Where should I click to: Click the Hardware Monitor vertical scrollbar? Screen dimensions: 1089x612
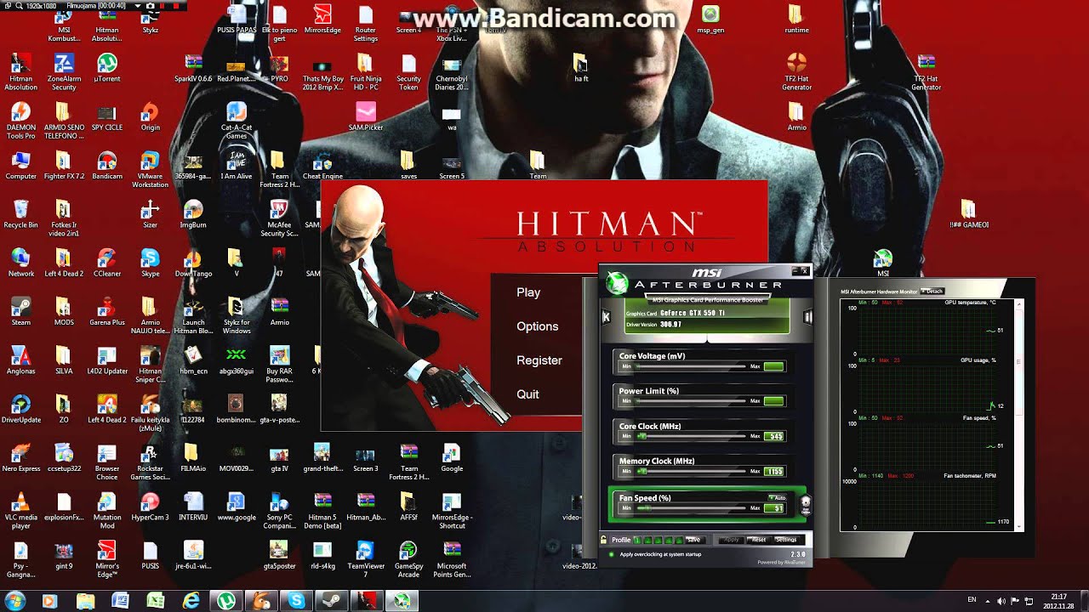1020,415
